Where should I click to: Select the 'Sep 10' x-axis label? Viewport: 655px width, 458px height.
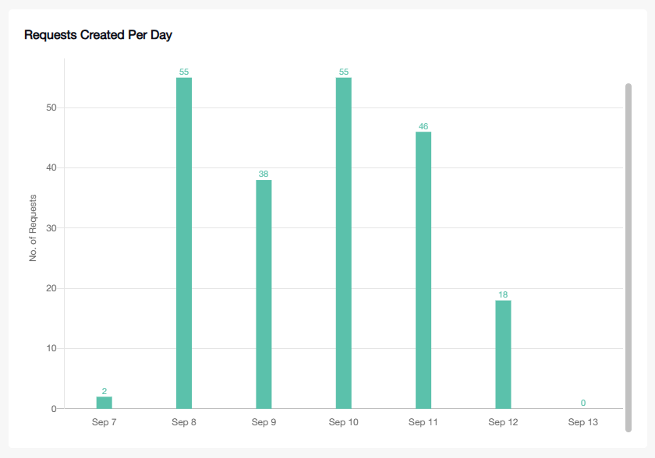344,422
